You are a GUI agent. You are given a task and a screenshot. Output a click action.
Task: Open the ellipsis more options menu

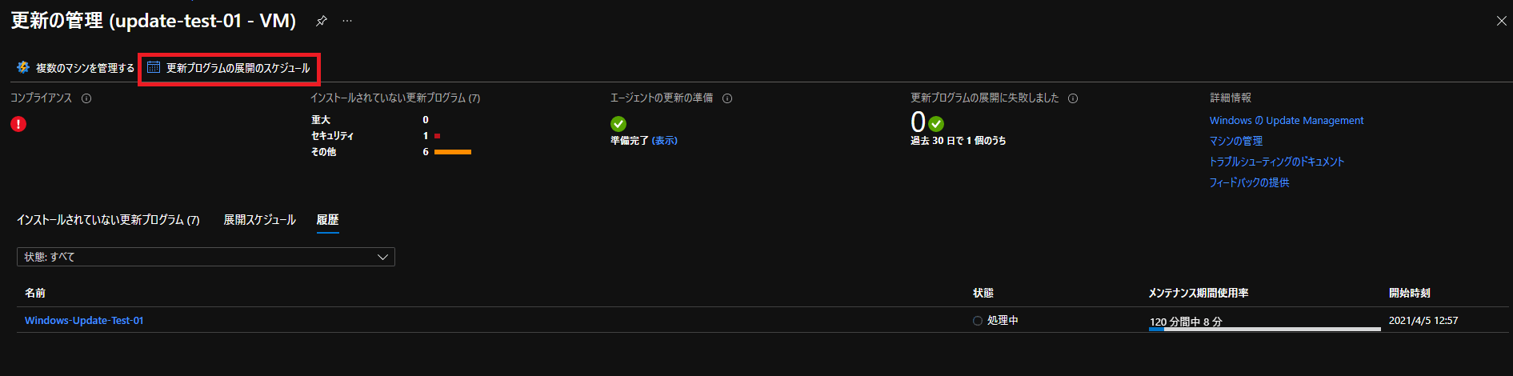[346, 21]
